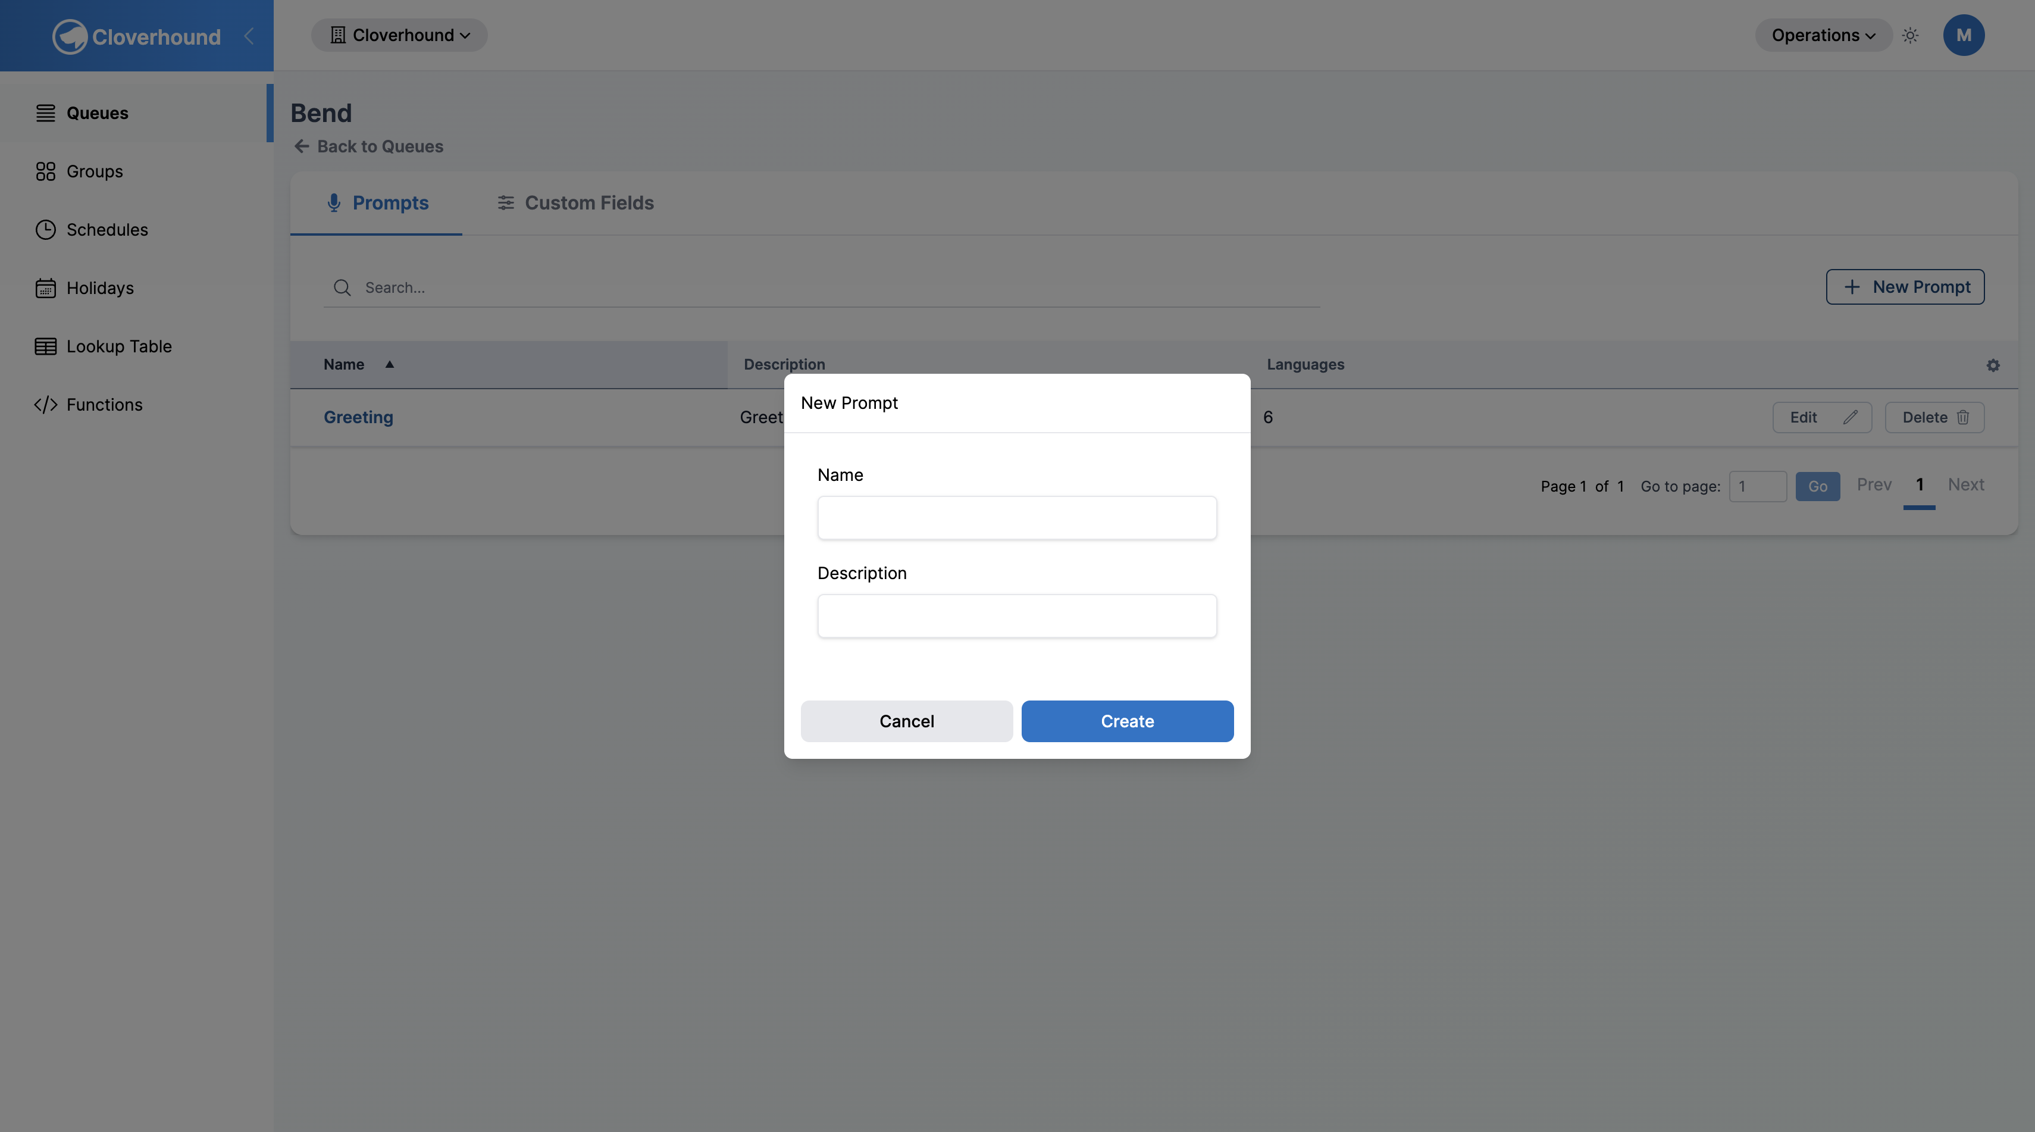This screenshot has width=2035, height=1132.
Task: Click the Go pagination button
Action: 1818,487
